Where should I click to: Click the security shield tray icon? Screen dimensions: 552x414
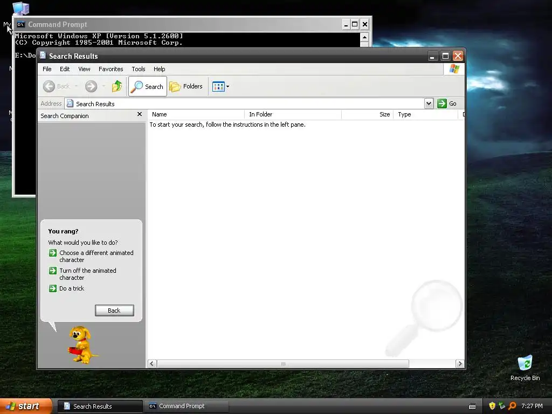(x=492, y=406)
